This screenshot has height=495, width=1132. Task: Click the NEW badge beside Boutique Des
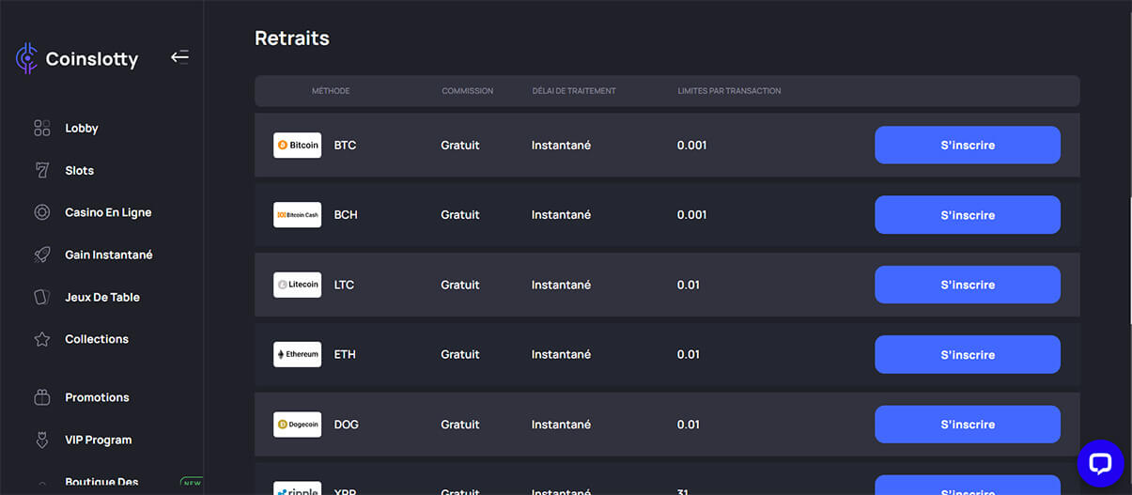point(192,484)
